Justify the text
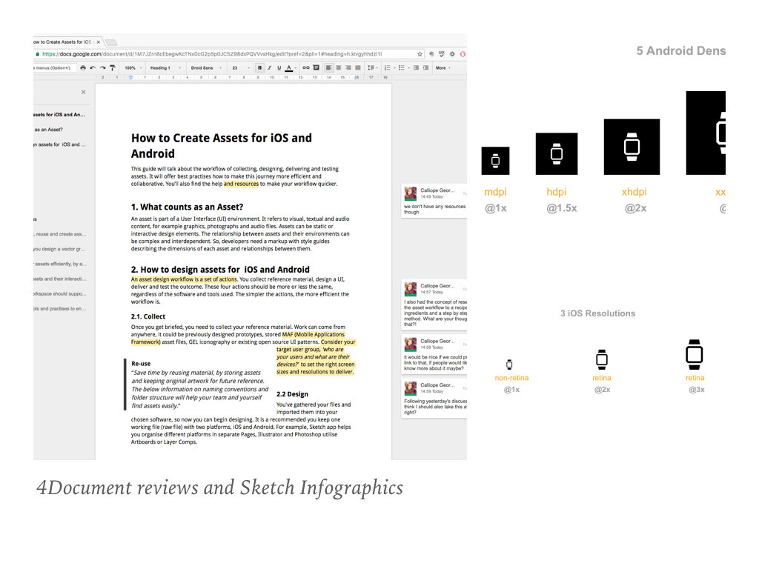 click(x=358, y=67)
